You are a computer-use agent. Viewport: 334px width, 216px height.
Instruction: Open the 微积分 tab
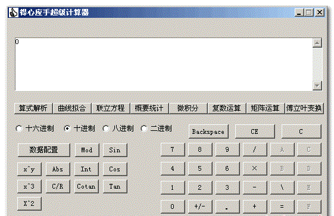click(x=188, y=108)
